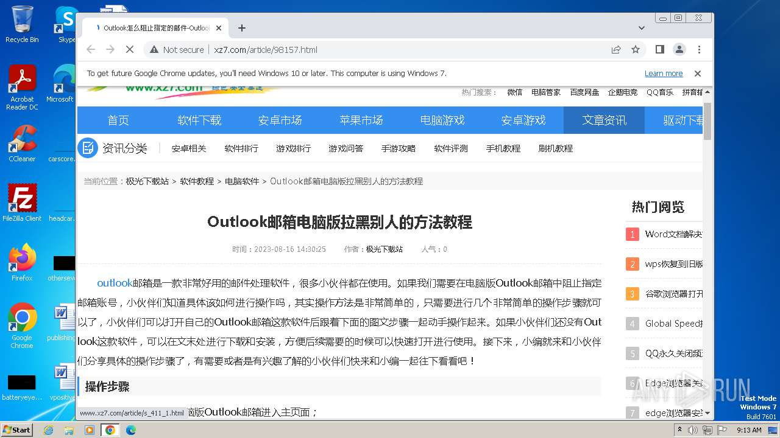Open the 安卓市场 navigation item
The height and width of the screenshot is (438, 780).
[280, 120]
